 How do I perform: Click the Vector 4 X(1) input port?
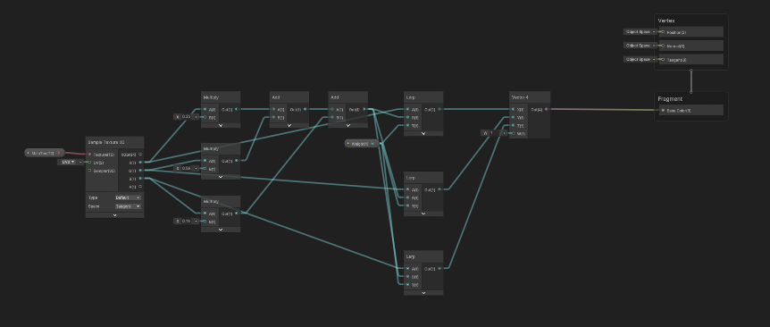(x=513, y=109)
